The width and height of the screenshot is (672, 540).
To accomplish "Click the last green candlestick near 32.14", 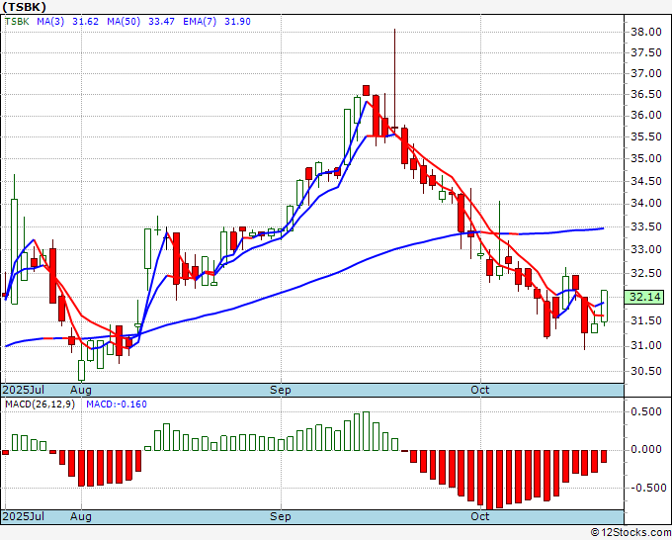I will [x=604, y=307].
